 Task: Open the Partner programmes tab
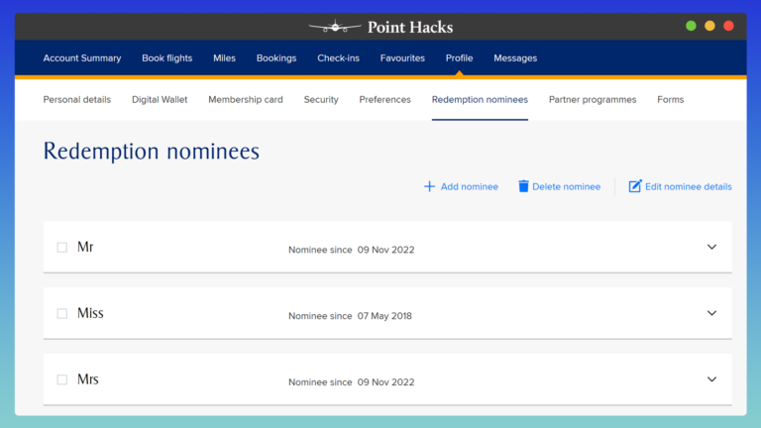click(593, 99)
